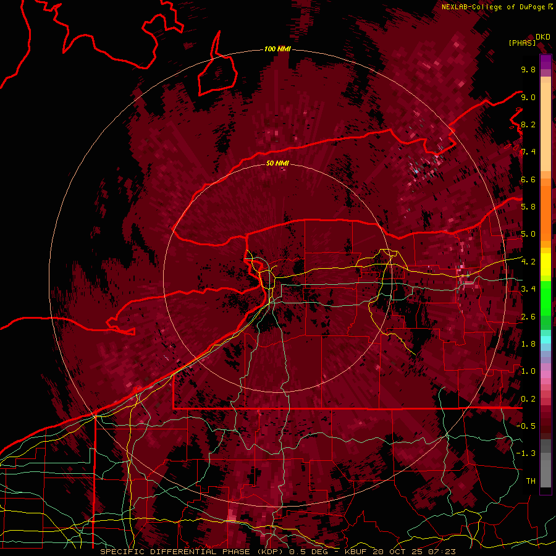Click the 8.2 legend value
This screenshot has width=556, height=556.
(528, 124)
